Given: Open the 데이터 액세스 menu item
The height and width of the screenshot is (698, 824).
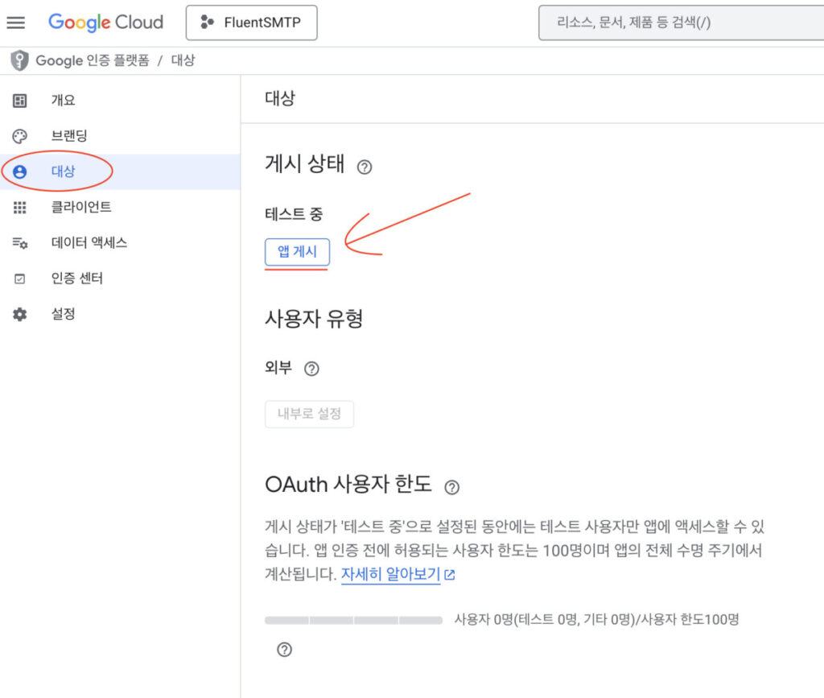Looking at the screenshot, I should (x=120, y=243).
